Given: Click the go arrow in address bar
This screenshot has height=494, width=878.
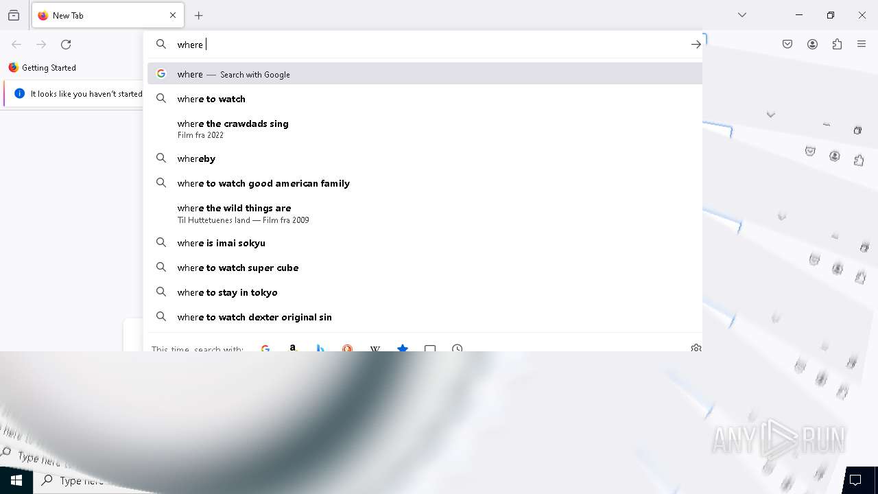Looking at the screenshot, I should (x=696, y=45).
